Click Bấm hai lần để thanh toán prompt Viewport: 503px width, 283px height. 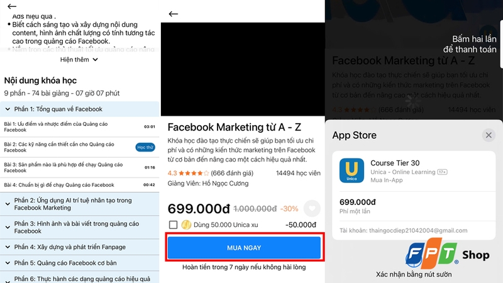pos(470,44)
